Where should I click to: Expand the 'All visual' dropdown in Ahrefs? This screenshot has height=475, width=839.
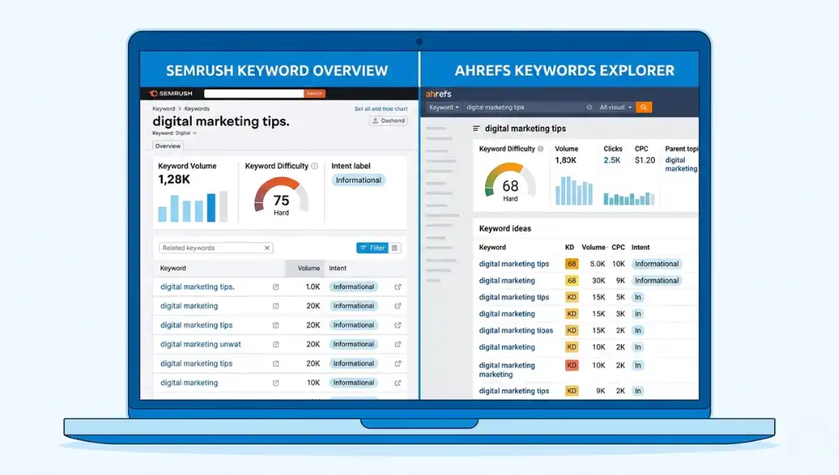point(615,107)
